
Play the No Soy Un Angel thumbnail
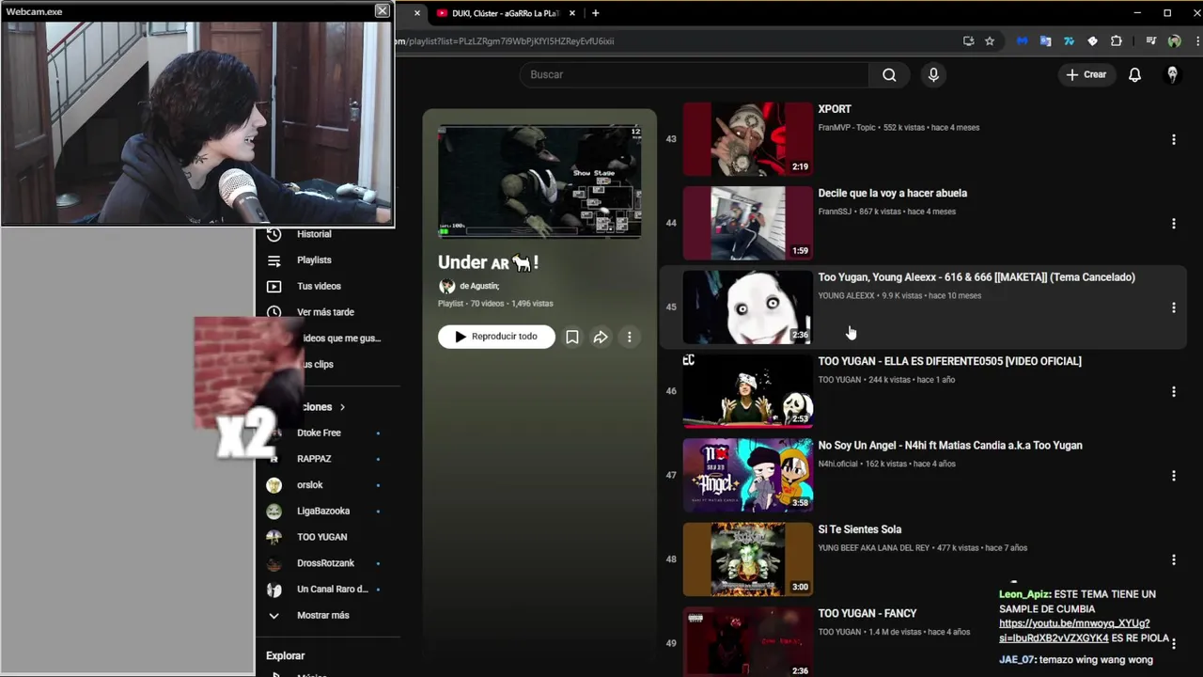pyautogui.click(x=747, y=476)
